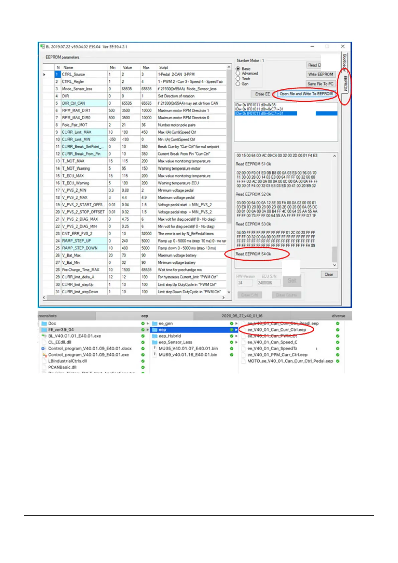Switch to the Bootloader vertical tab

coord(345,63)
